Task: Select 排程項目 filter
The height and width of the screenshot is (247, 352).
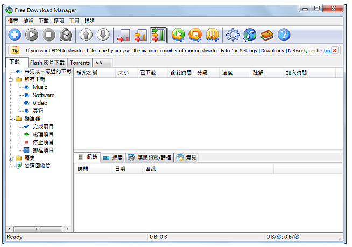Action: pos(43,150)
